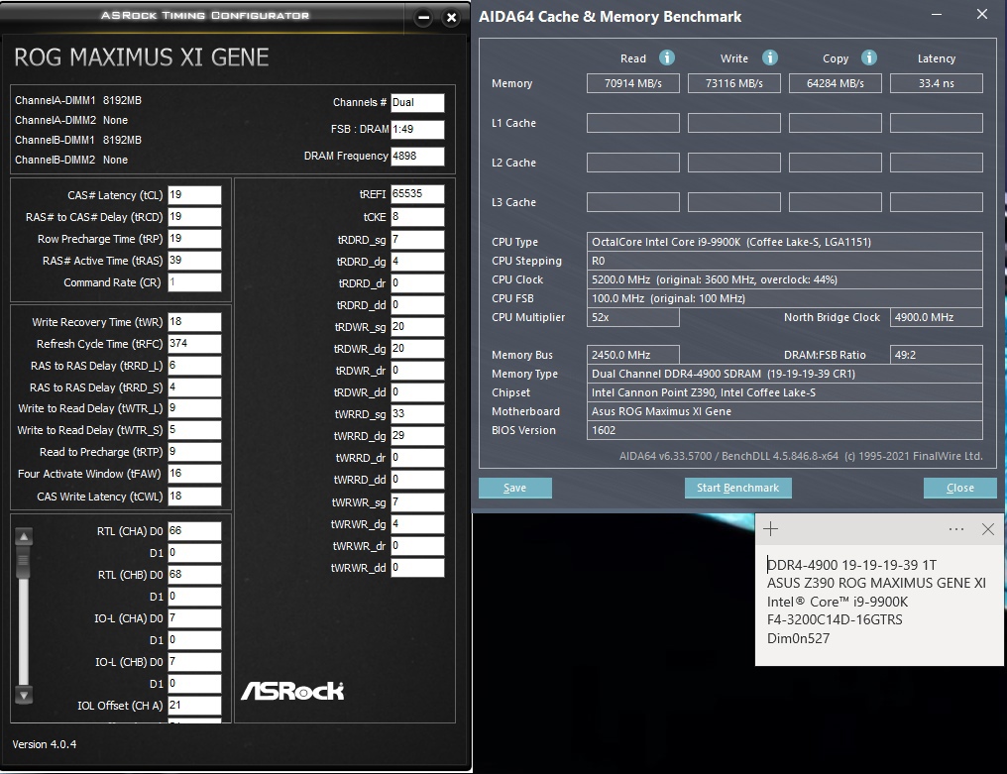Click the ASRock logo in Timing Configurator

292,691
